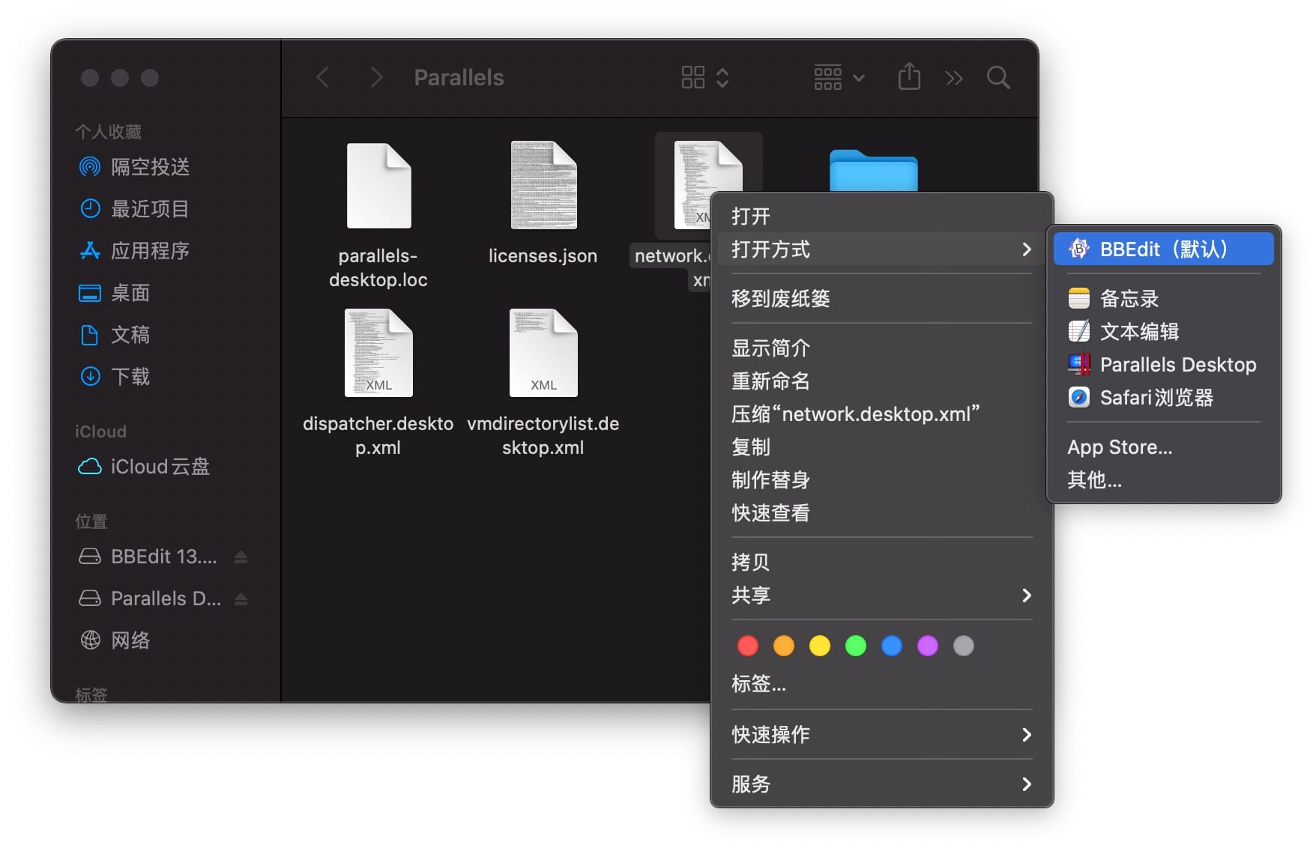Viewport: 1316px width, 848px height.
Task: Select BBEdit (默认) to open the file
Action: [x=1162, y=249]
